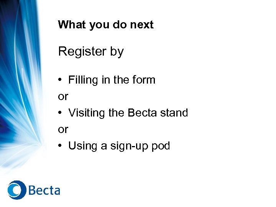Click the bullet before 'Visiting the Becta stand'
The image size is (276, 207).
click(61, 113)
